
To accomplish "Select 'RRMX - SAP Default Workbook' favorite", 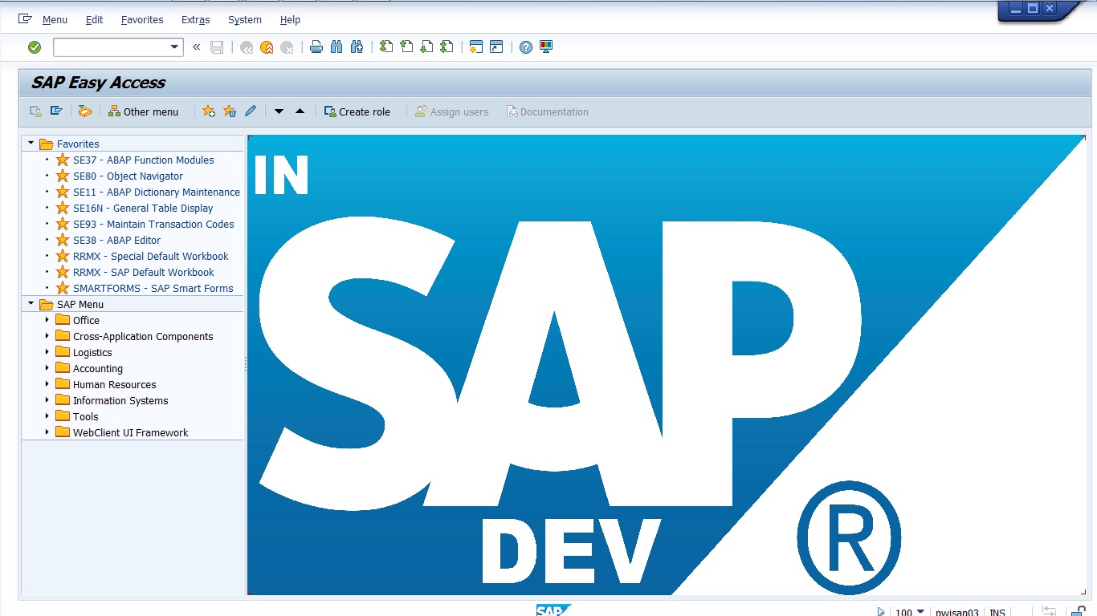I will tap(144, 272).
